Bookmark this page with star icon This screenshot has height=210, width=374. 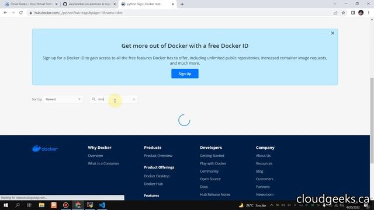point(343,13)
